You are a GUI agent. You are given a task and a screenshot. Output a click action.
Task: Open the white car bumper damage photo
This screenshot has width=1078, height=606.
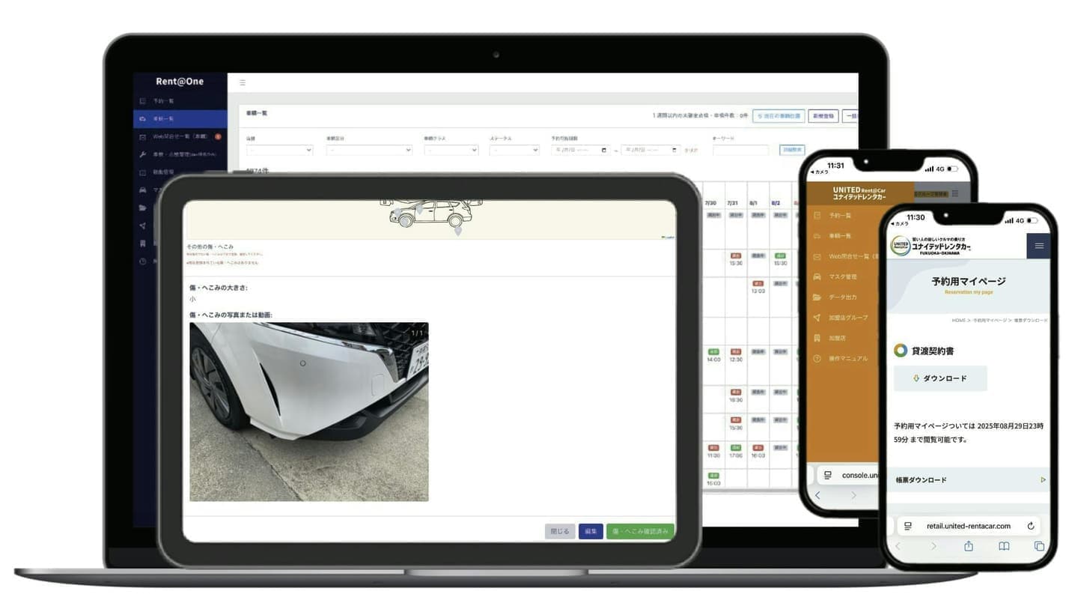coord(308,411)
